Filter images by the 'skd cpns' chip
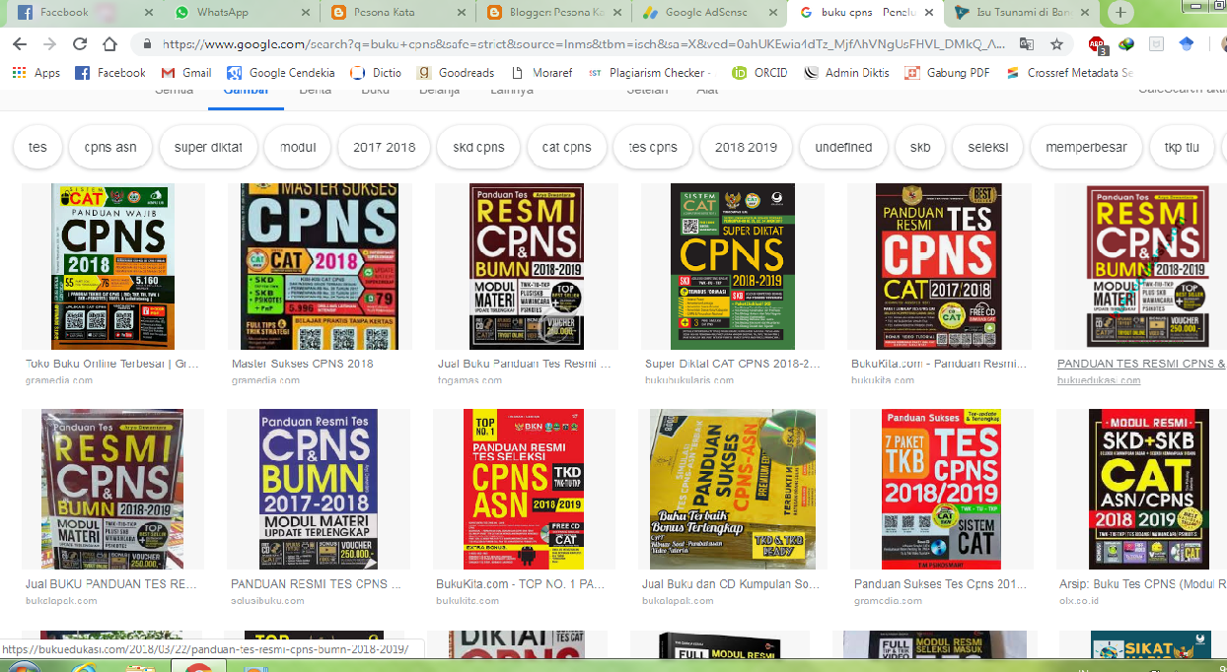This screenshot has height=672, width=1227. pyautogui.click(x=478, y=148)
